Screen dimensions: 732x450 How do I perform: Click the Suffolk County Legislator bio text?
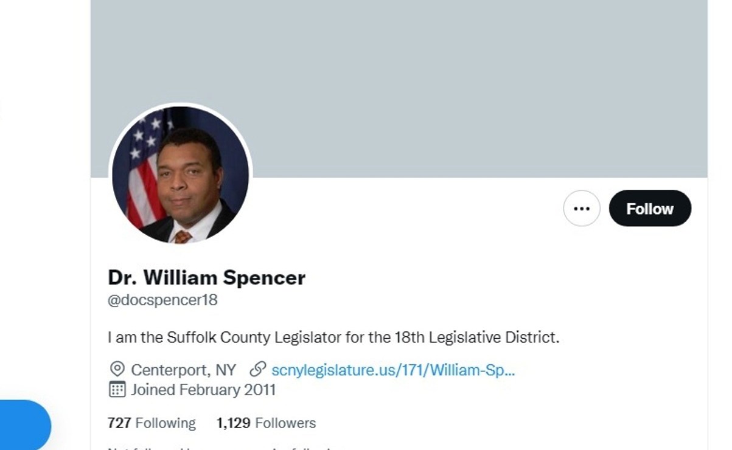click(333, 337)
